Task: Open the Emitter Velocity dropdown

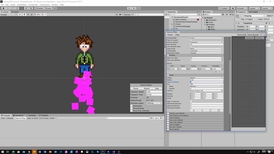Action: click(206, 42)
